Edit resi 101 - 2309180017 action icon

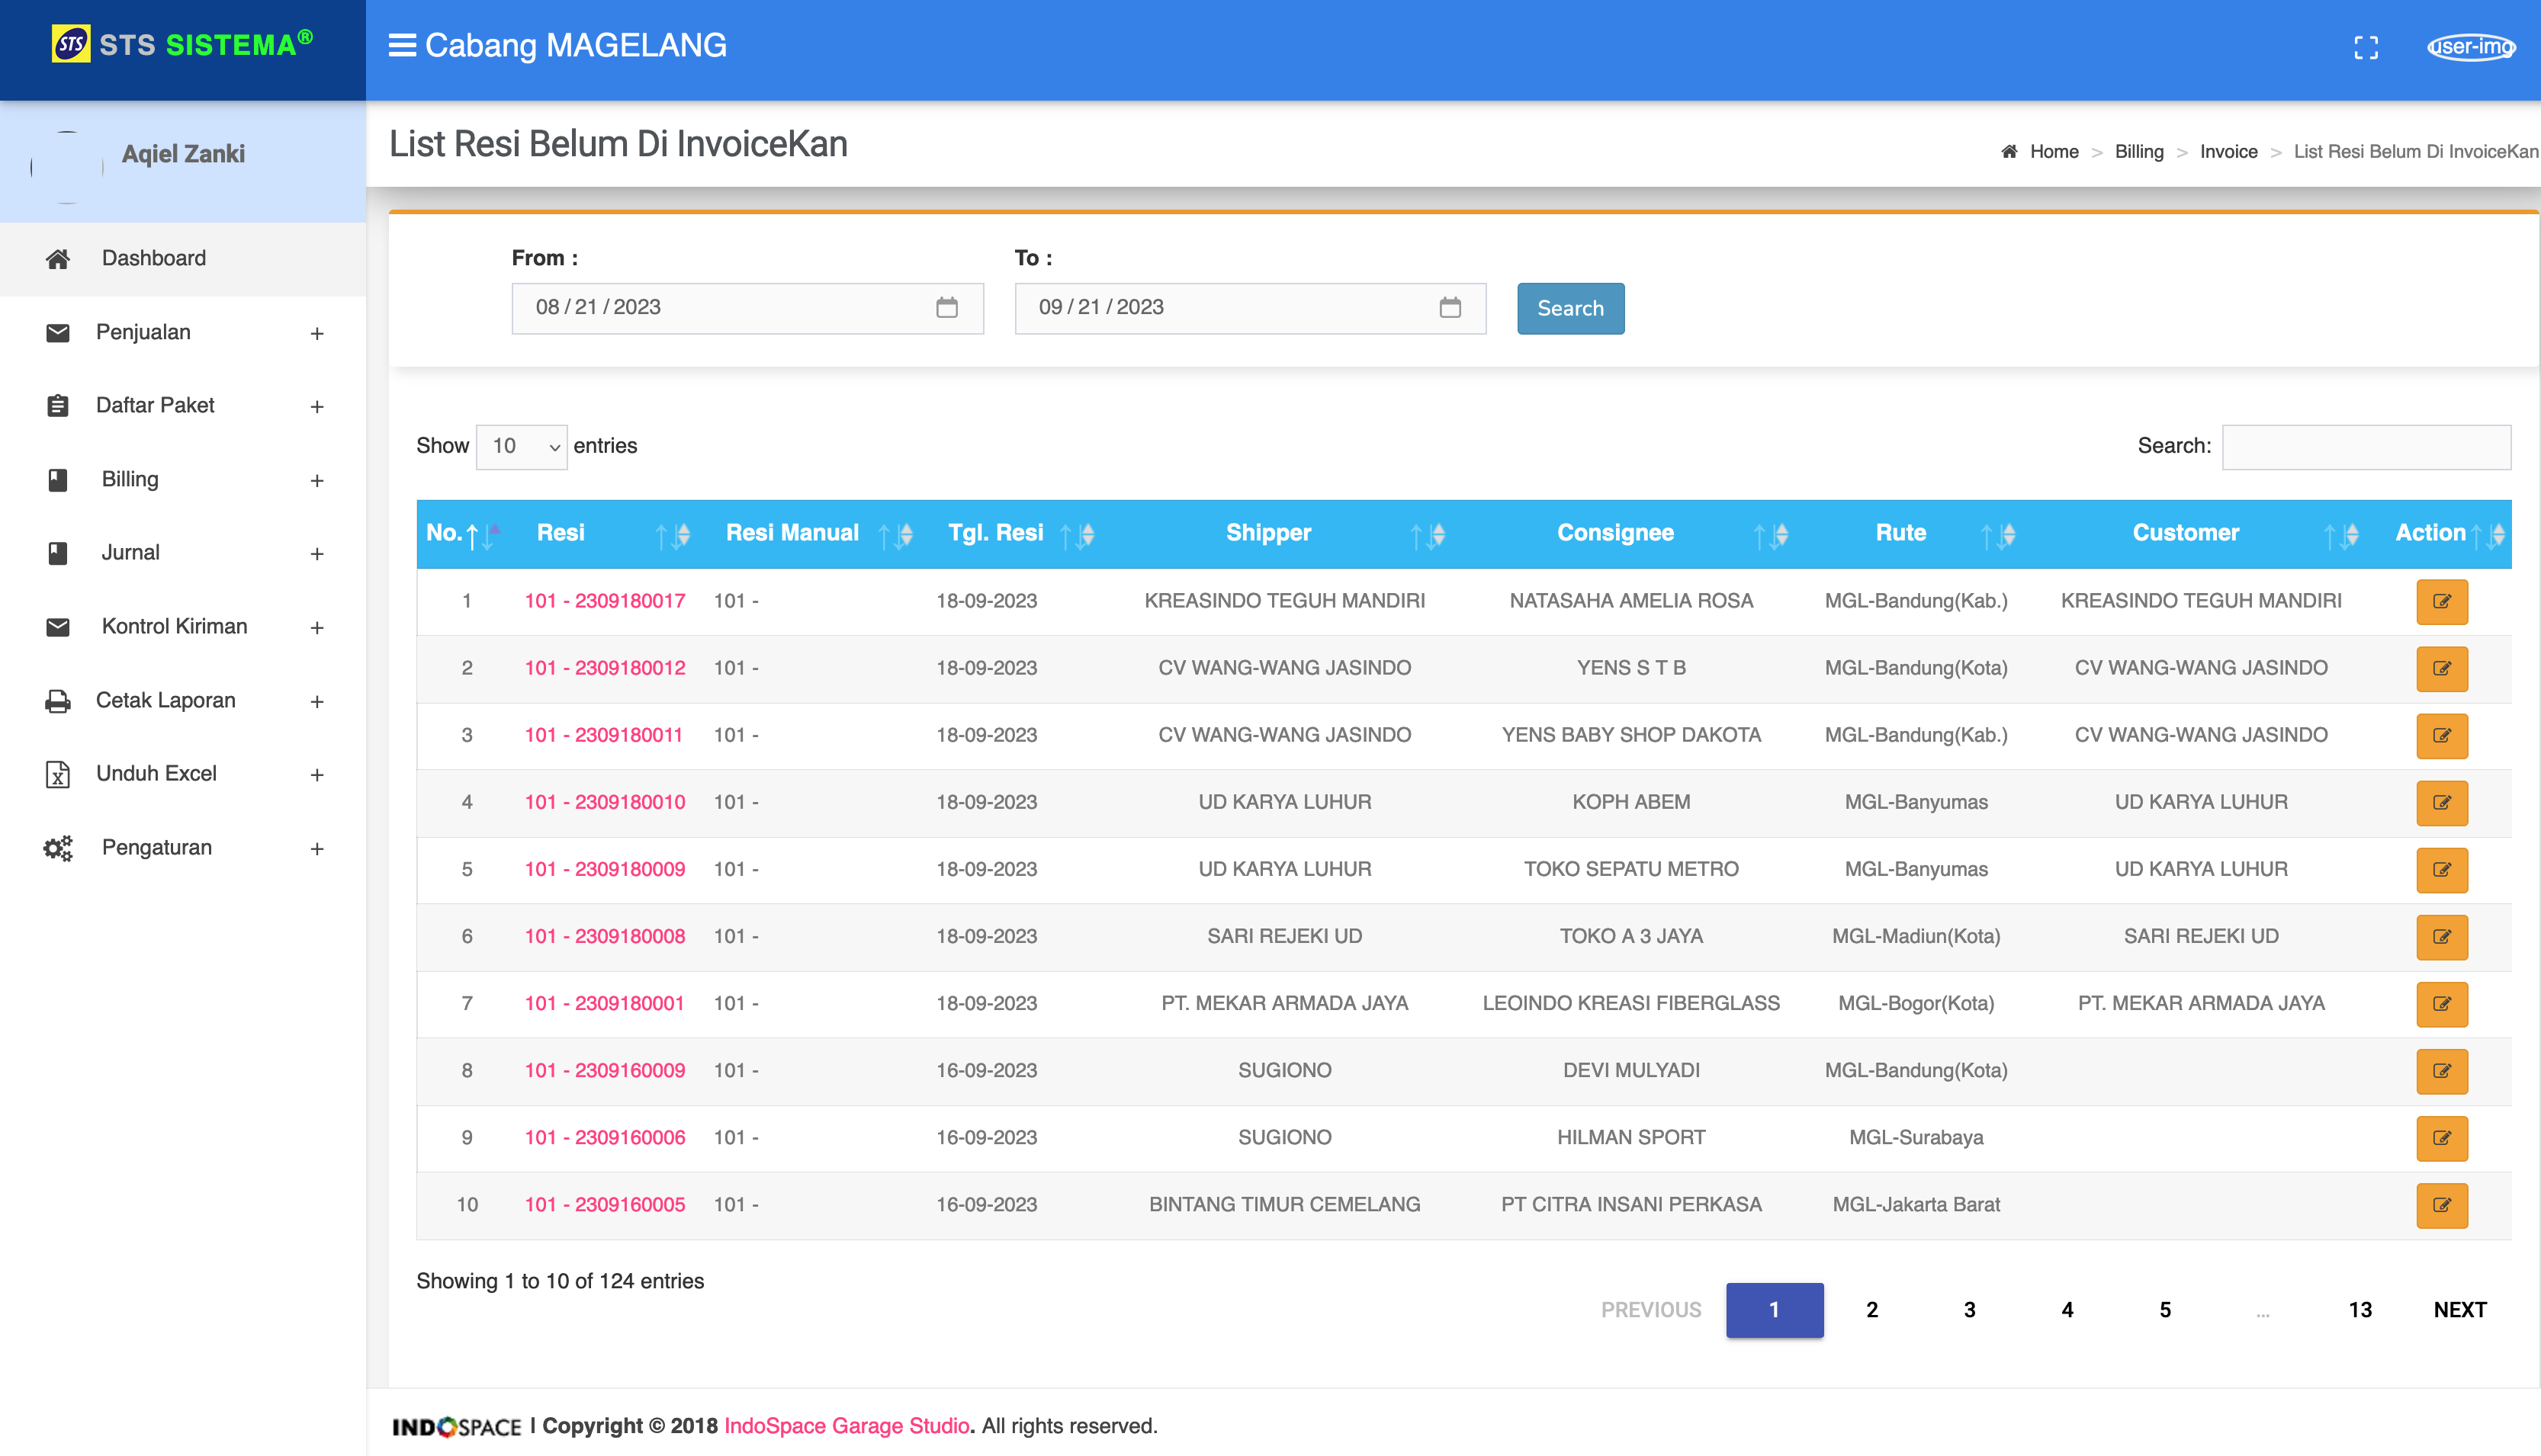pos(2442,601)
